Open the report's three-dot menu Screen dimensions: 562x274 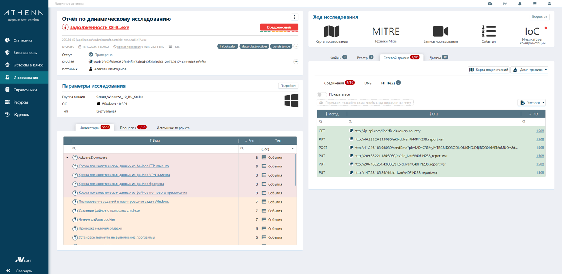[x=295, y=17]
